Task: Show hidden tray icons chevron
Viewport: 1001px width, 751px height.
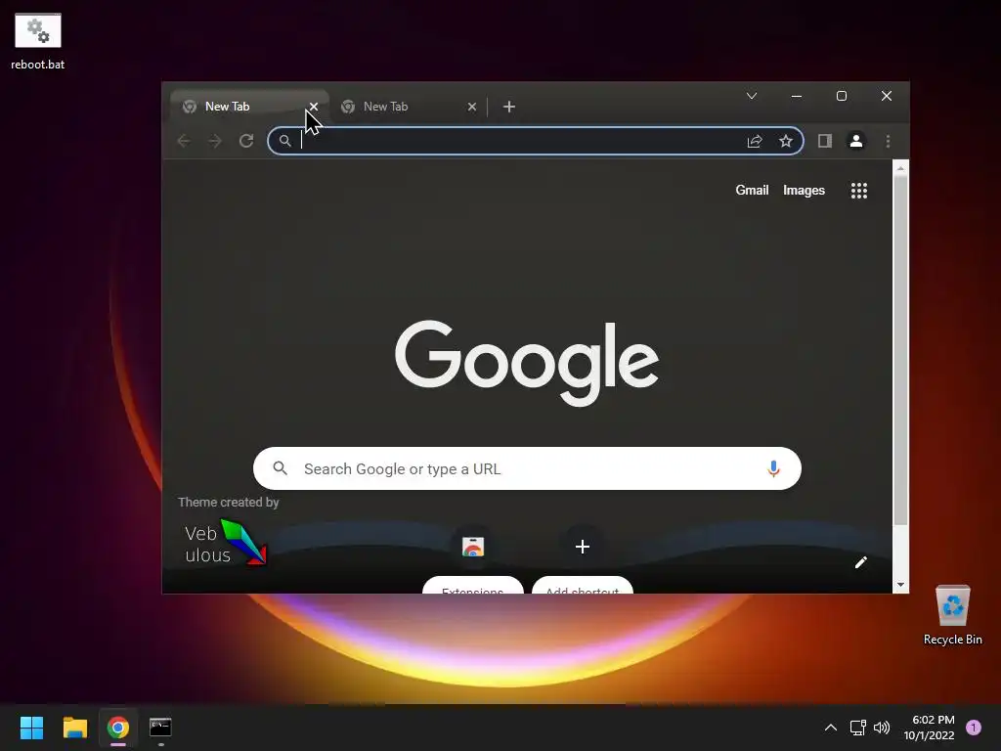Action: click(x=831, y=728)
